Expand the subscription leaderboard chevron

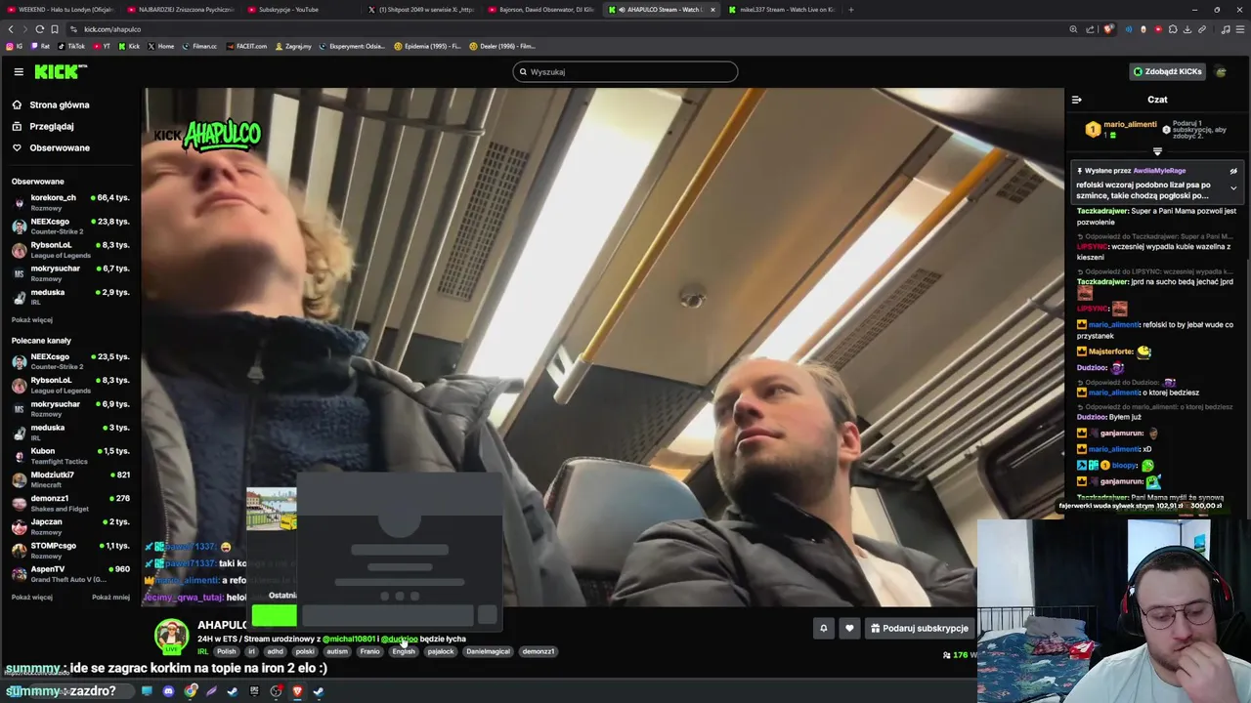point(1157,151)
